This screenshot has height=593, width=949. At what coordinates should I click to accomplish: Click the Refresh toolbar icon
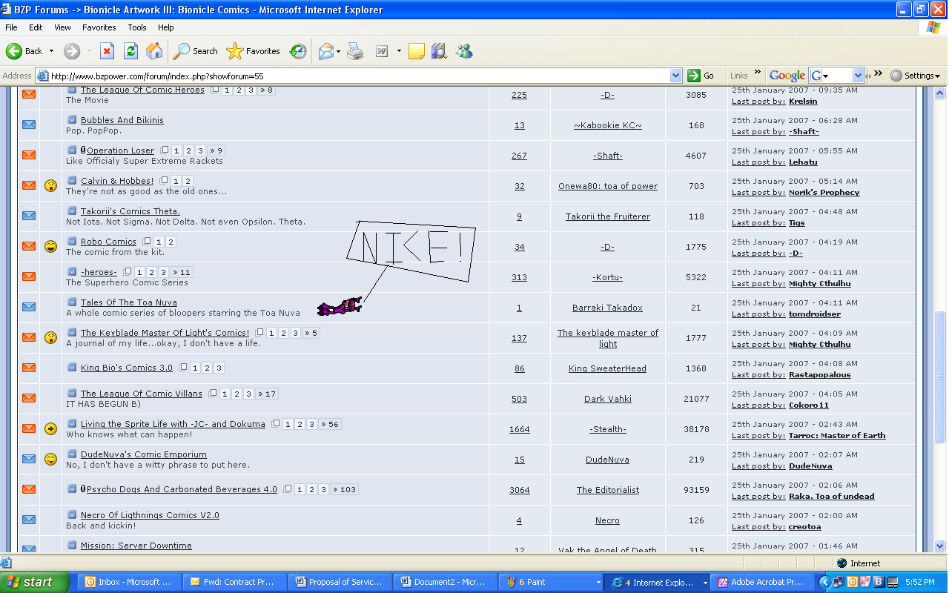(129, 51)
